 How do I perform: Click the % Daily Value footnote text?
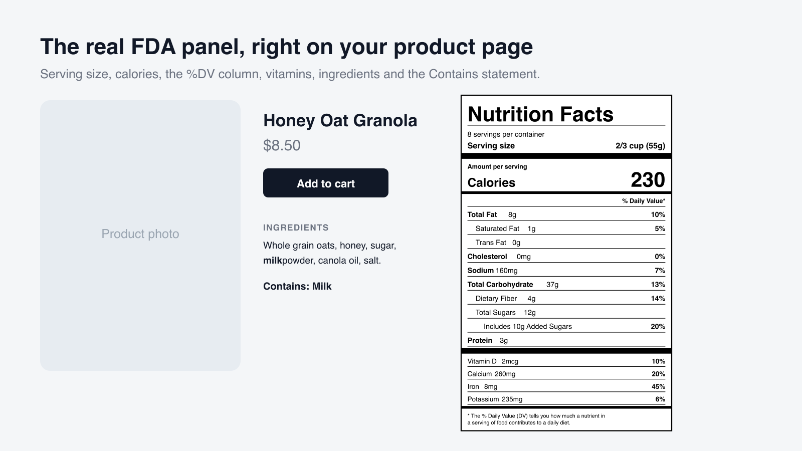pyautogui.click(x=536, y=419)
